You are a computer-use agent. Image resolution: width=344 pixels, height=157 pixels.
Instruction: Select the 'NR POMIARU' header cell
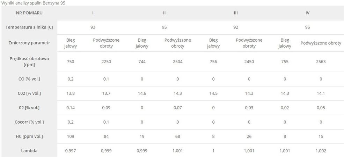coord(29,13)
